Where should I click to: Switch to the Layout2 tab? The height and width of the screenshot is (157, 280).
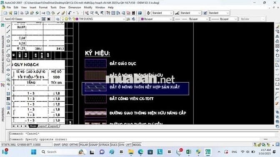pos(54,126)
